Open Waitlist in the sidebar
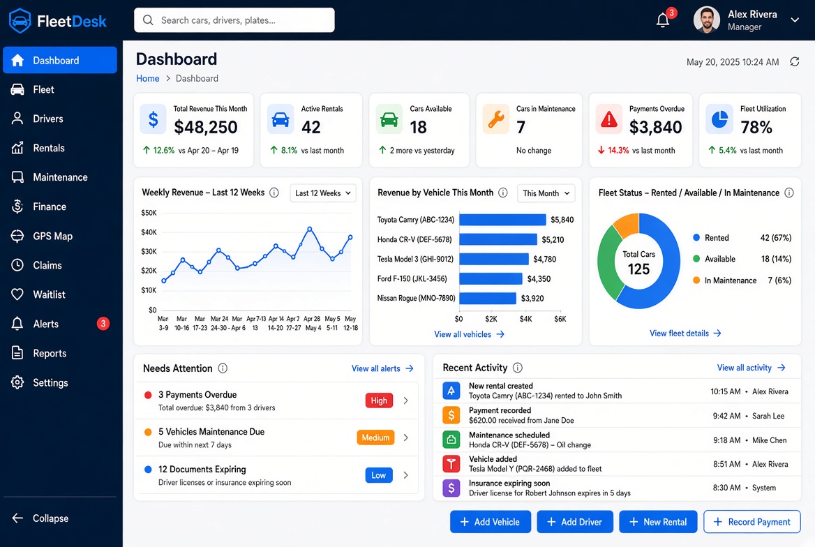The image size is (815, 547). pyautogui.click(x=60, y=294)
